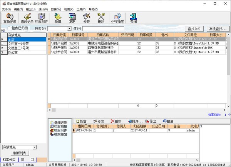Screen dimensions: 231x167
Task: Click the 查找(F3) button
Action: pos(194,29)
